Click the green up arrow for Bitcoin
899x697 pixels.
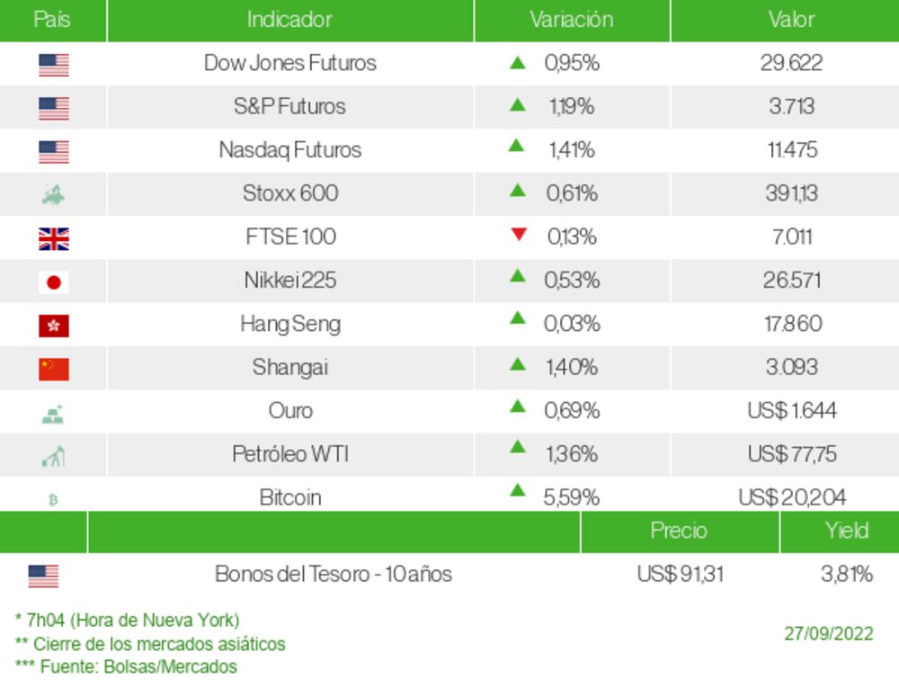(x=517, y=491)
